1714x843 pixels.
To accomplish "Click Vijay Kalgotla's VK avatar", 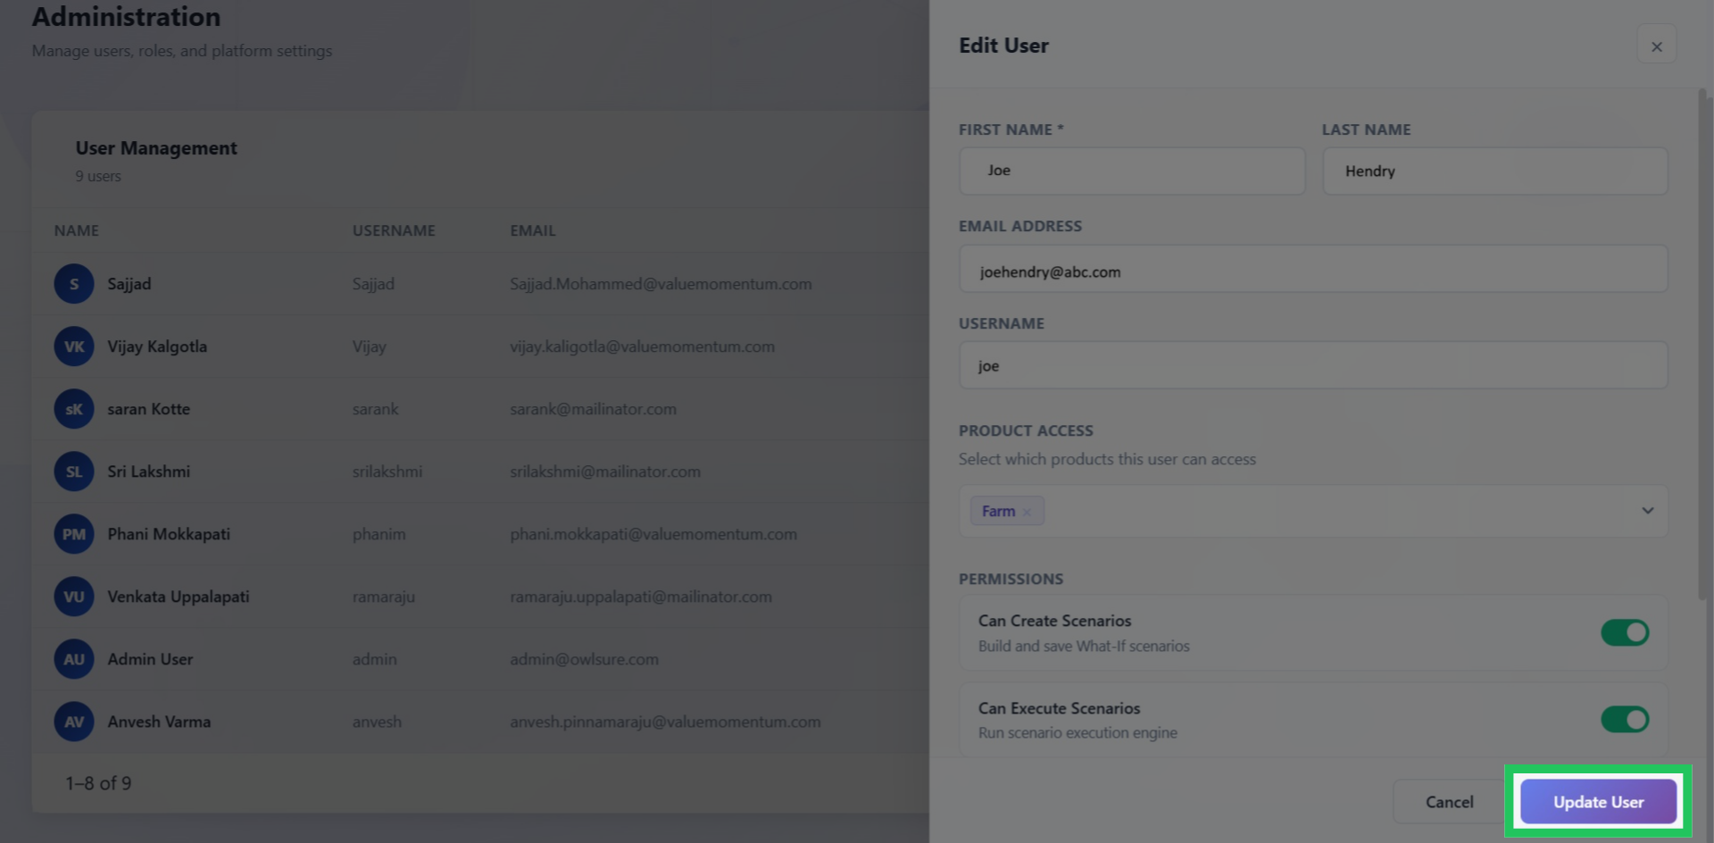I will (x=74, y=346).
